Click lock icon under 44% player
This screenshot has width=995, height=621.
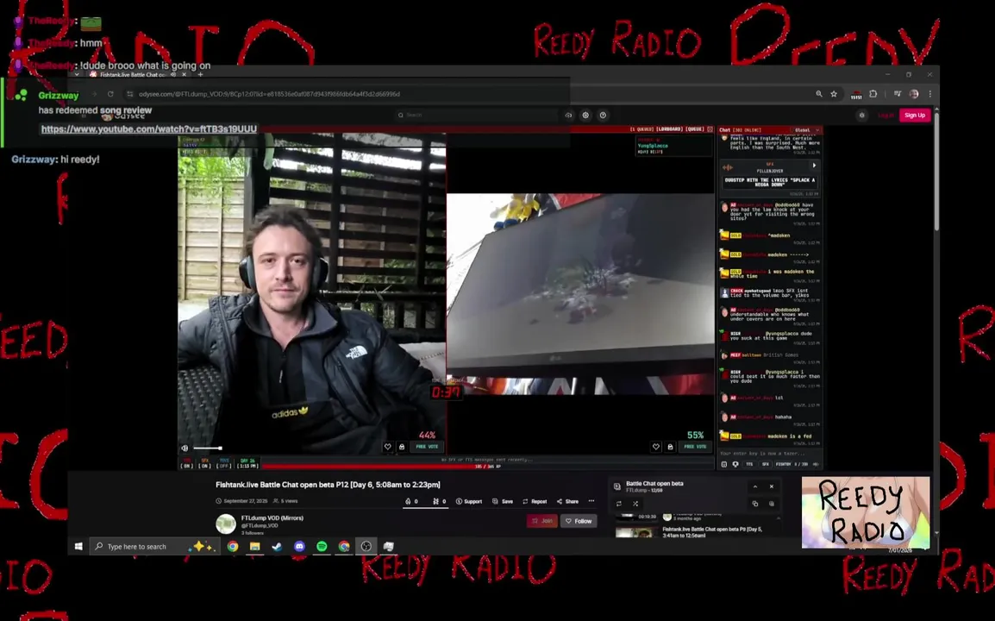pyautogui.click(x=402, y=447)
